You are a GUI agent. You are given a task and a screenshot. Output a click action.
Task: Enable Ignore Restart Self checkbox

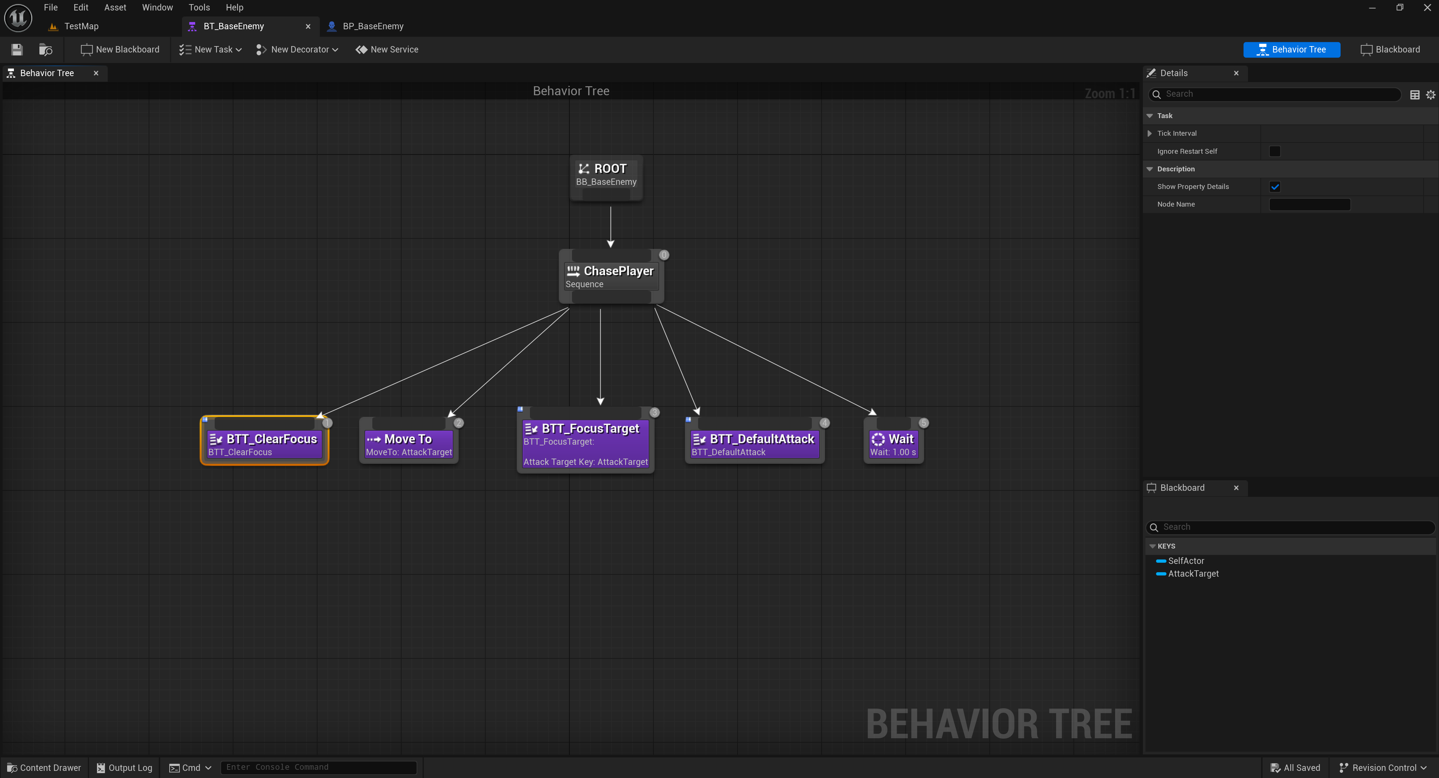coord(1274,151)
